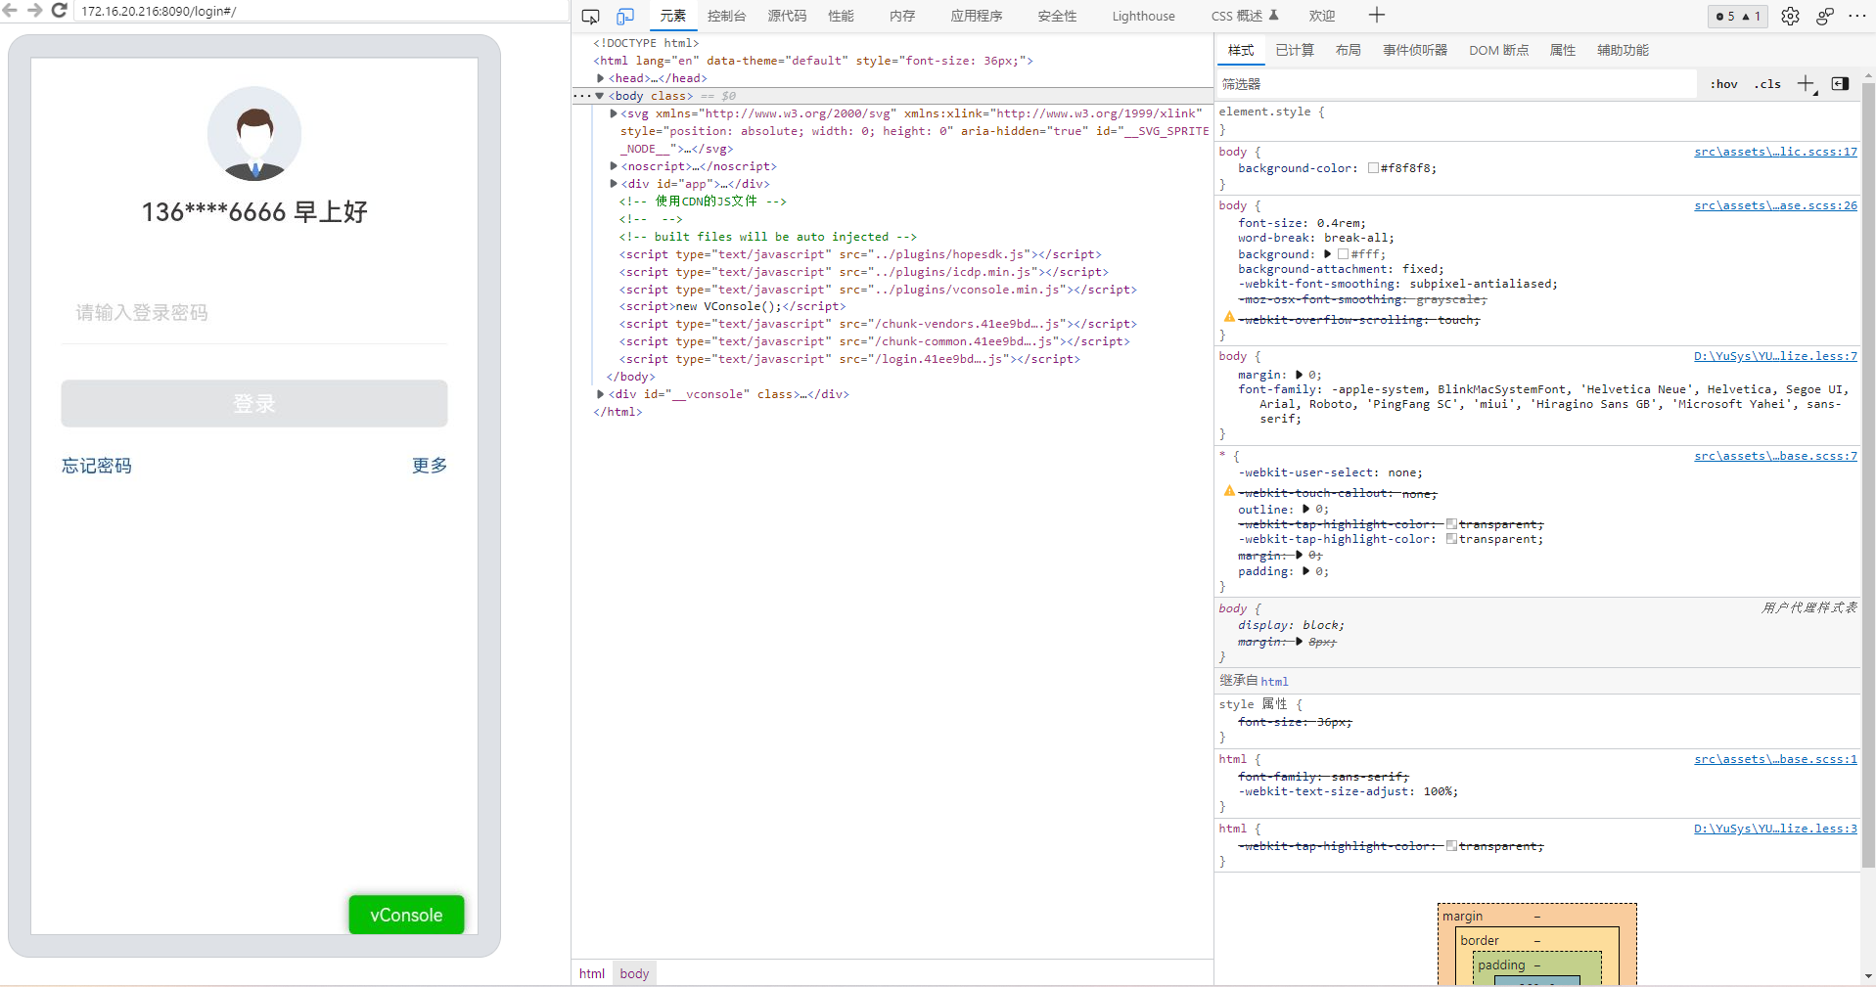Toggle device emulation icon in DevTools
This screenshot has width=1876, height=987.
coord(625,17)
